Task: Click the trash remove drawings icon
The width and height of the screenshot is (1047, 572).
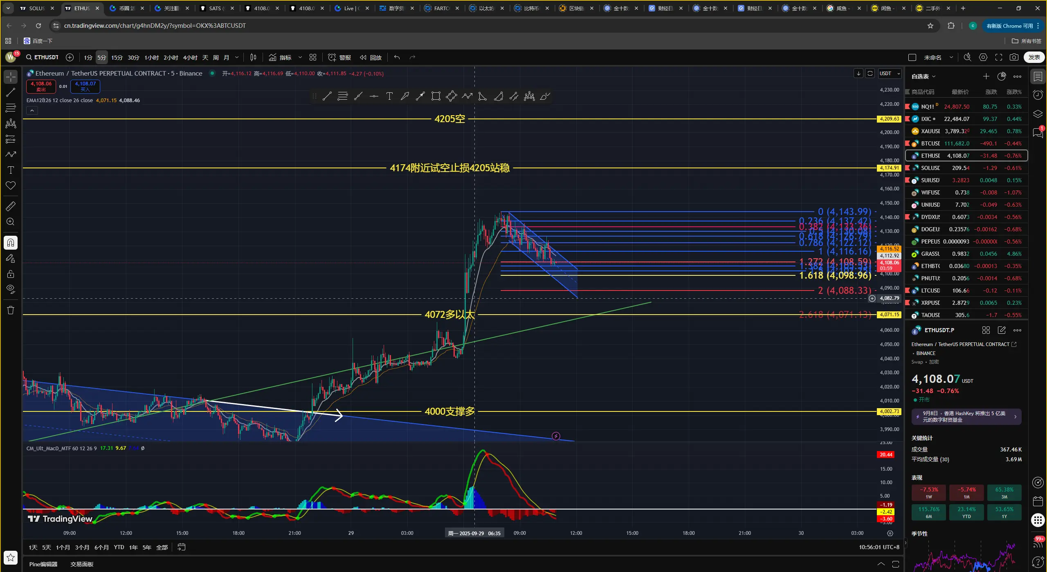Action: (x=11, y=311)
